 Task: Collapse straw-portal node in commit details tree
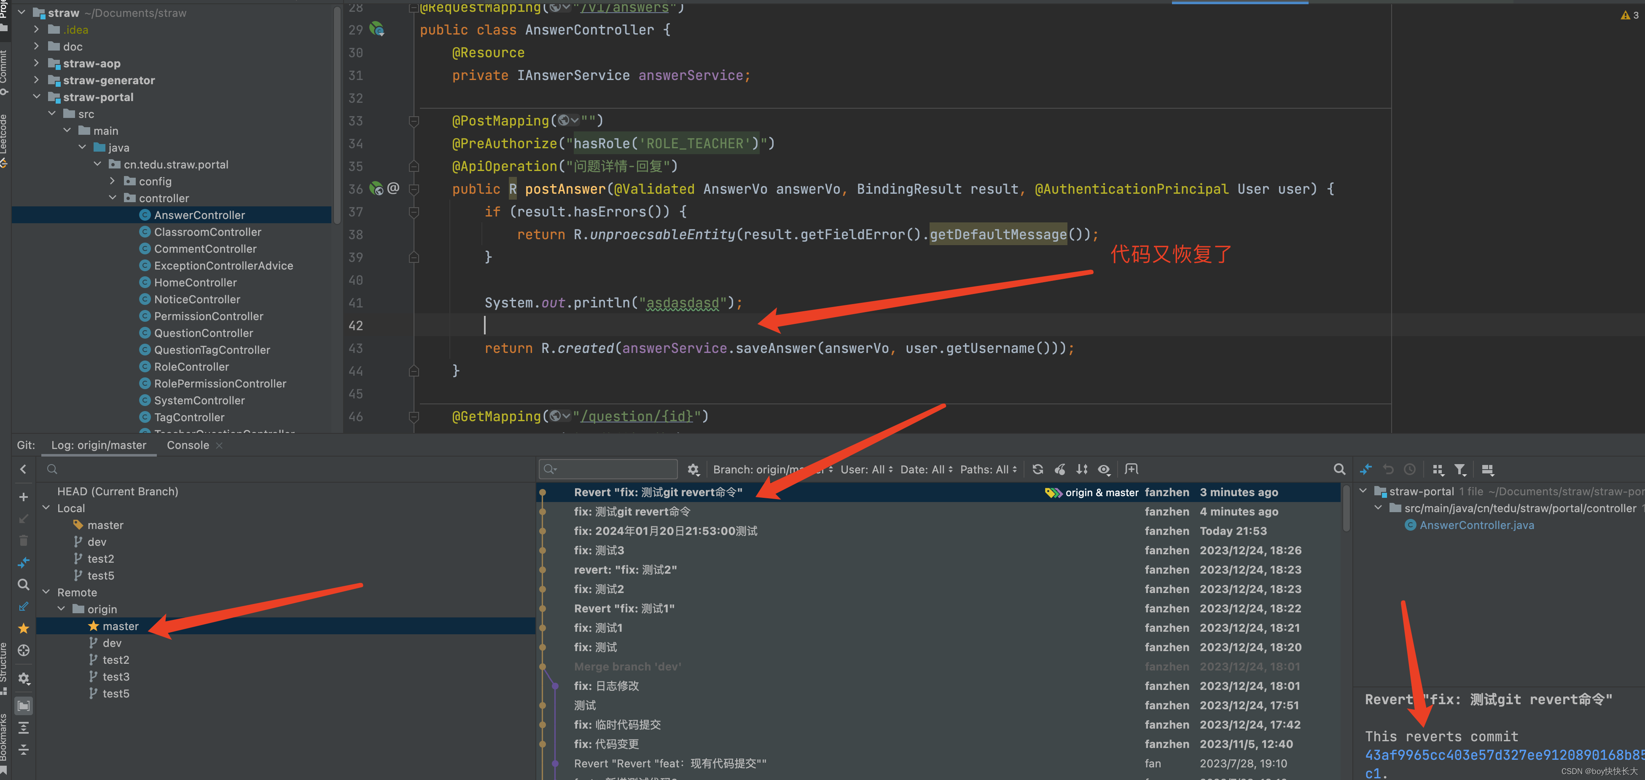tap(1363, 491)
